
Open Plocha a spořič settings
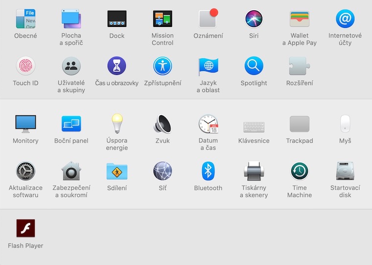[71, 19]
